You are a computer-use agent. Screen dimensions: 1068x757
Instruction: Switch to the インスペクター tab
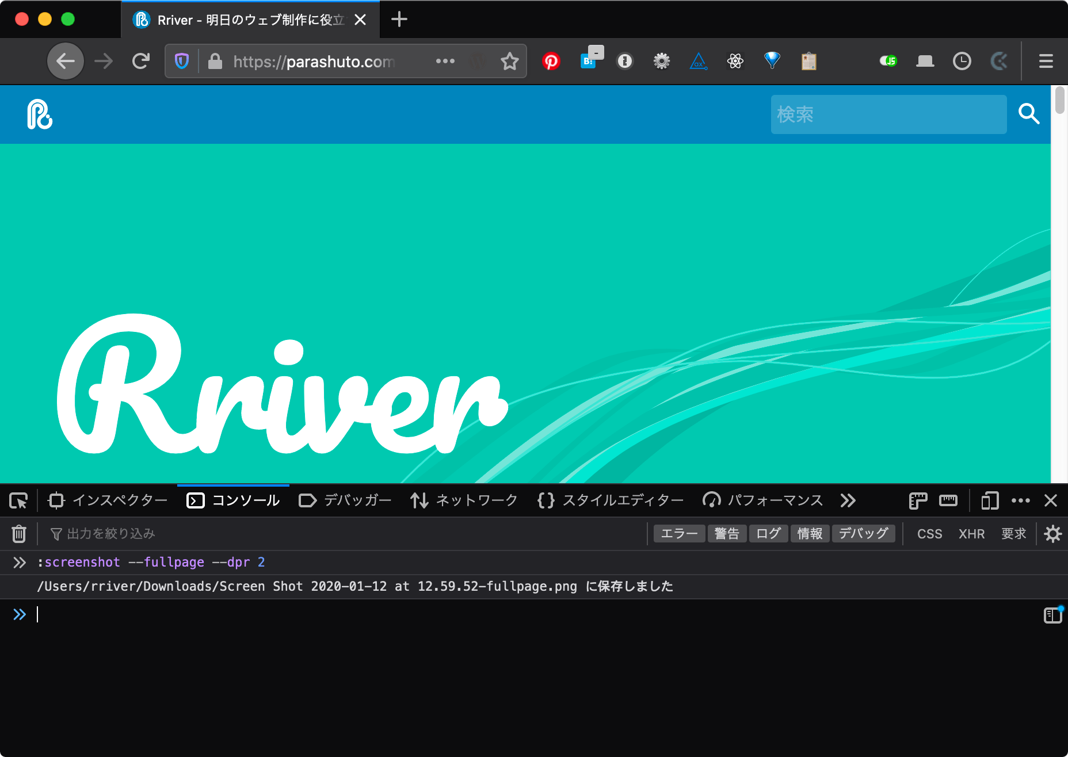click(108, 500)
